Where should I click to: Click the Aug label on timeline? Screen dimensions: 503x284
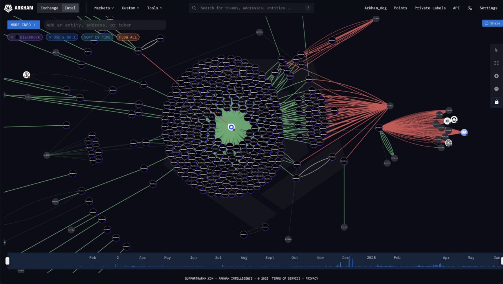point(244,258)
